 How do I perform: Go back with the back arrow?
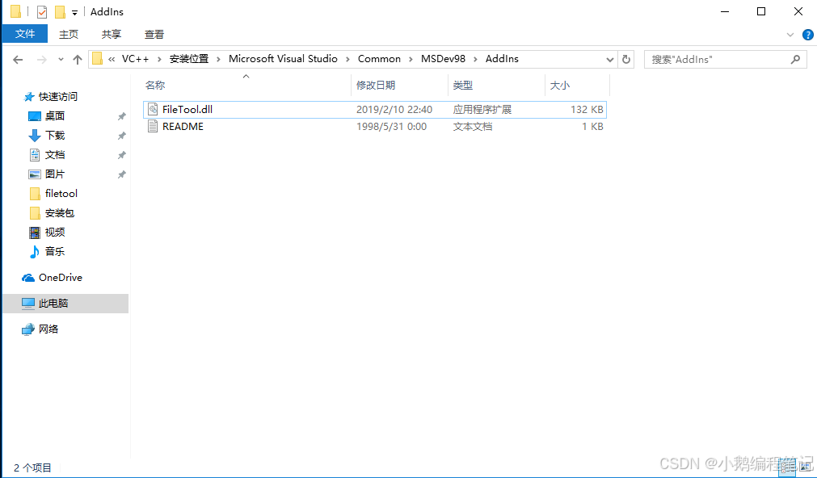point(18,60)
